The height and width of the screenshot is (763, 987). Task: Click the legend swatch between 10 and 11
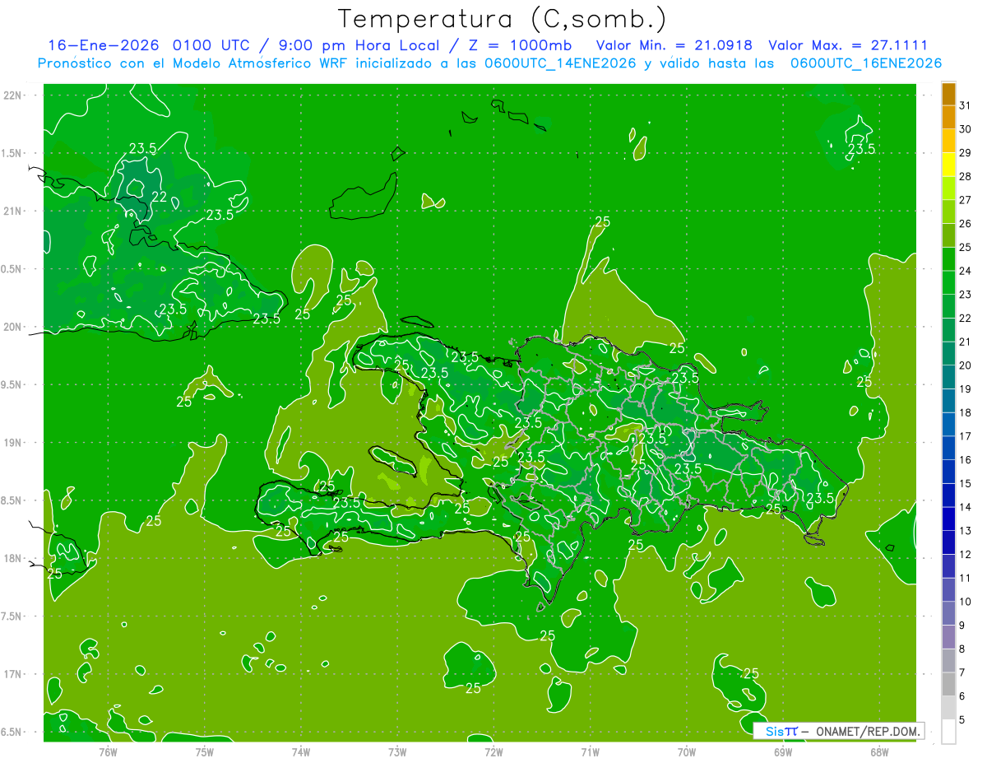pos(948,590)
